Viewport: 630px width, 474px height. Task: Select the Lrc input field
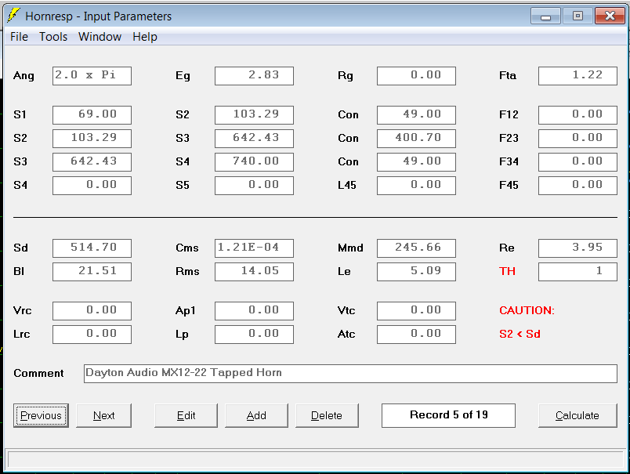(92, 335)
